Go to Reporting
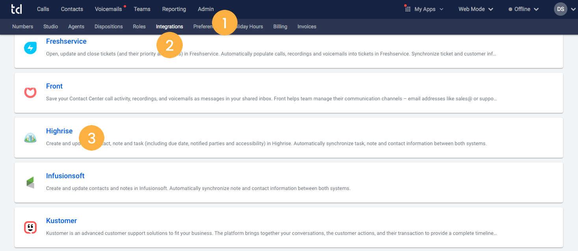 click(x=174, y=9)
